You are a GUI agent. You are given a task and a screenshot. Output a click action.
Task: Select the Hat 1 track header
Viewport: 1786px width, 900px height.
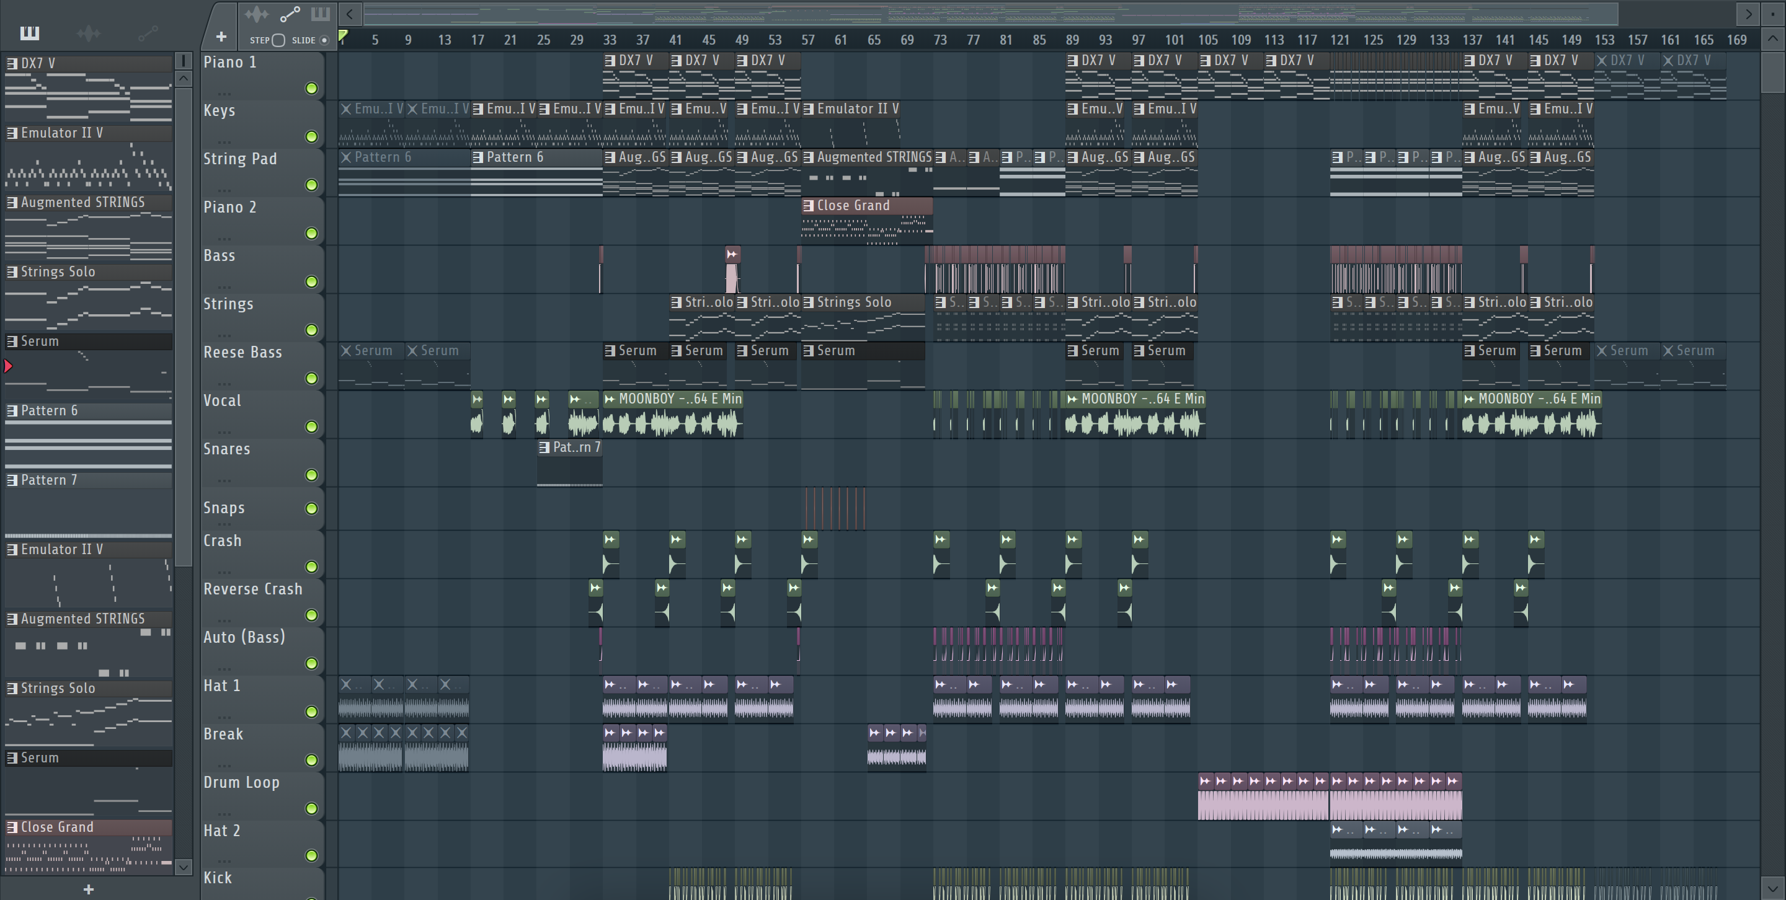point(262,699)
